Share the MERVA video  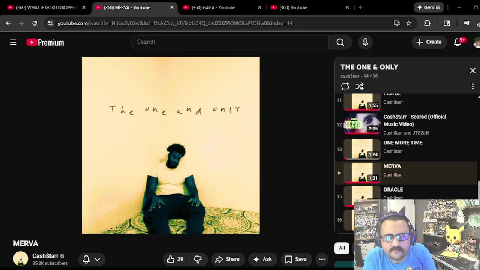pos(227,259)
